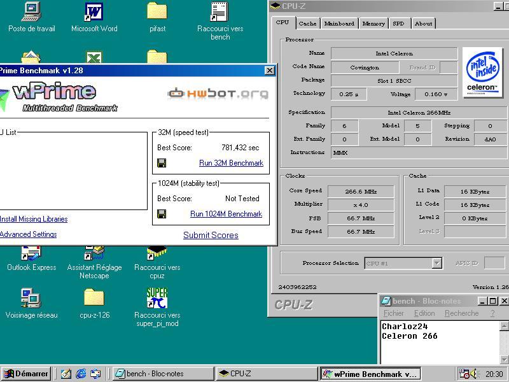The height and width of the screenshot is (382, 509).
Task: Open the Démarrer start menu
Action: click(26, 374)
